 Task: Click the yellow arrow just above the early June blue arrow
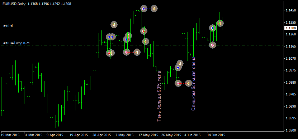[x=180, y=64]
